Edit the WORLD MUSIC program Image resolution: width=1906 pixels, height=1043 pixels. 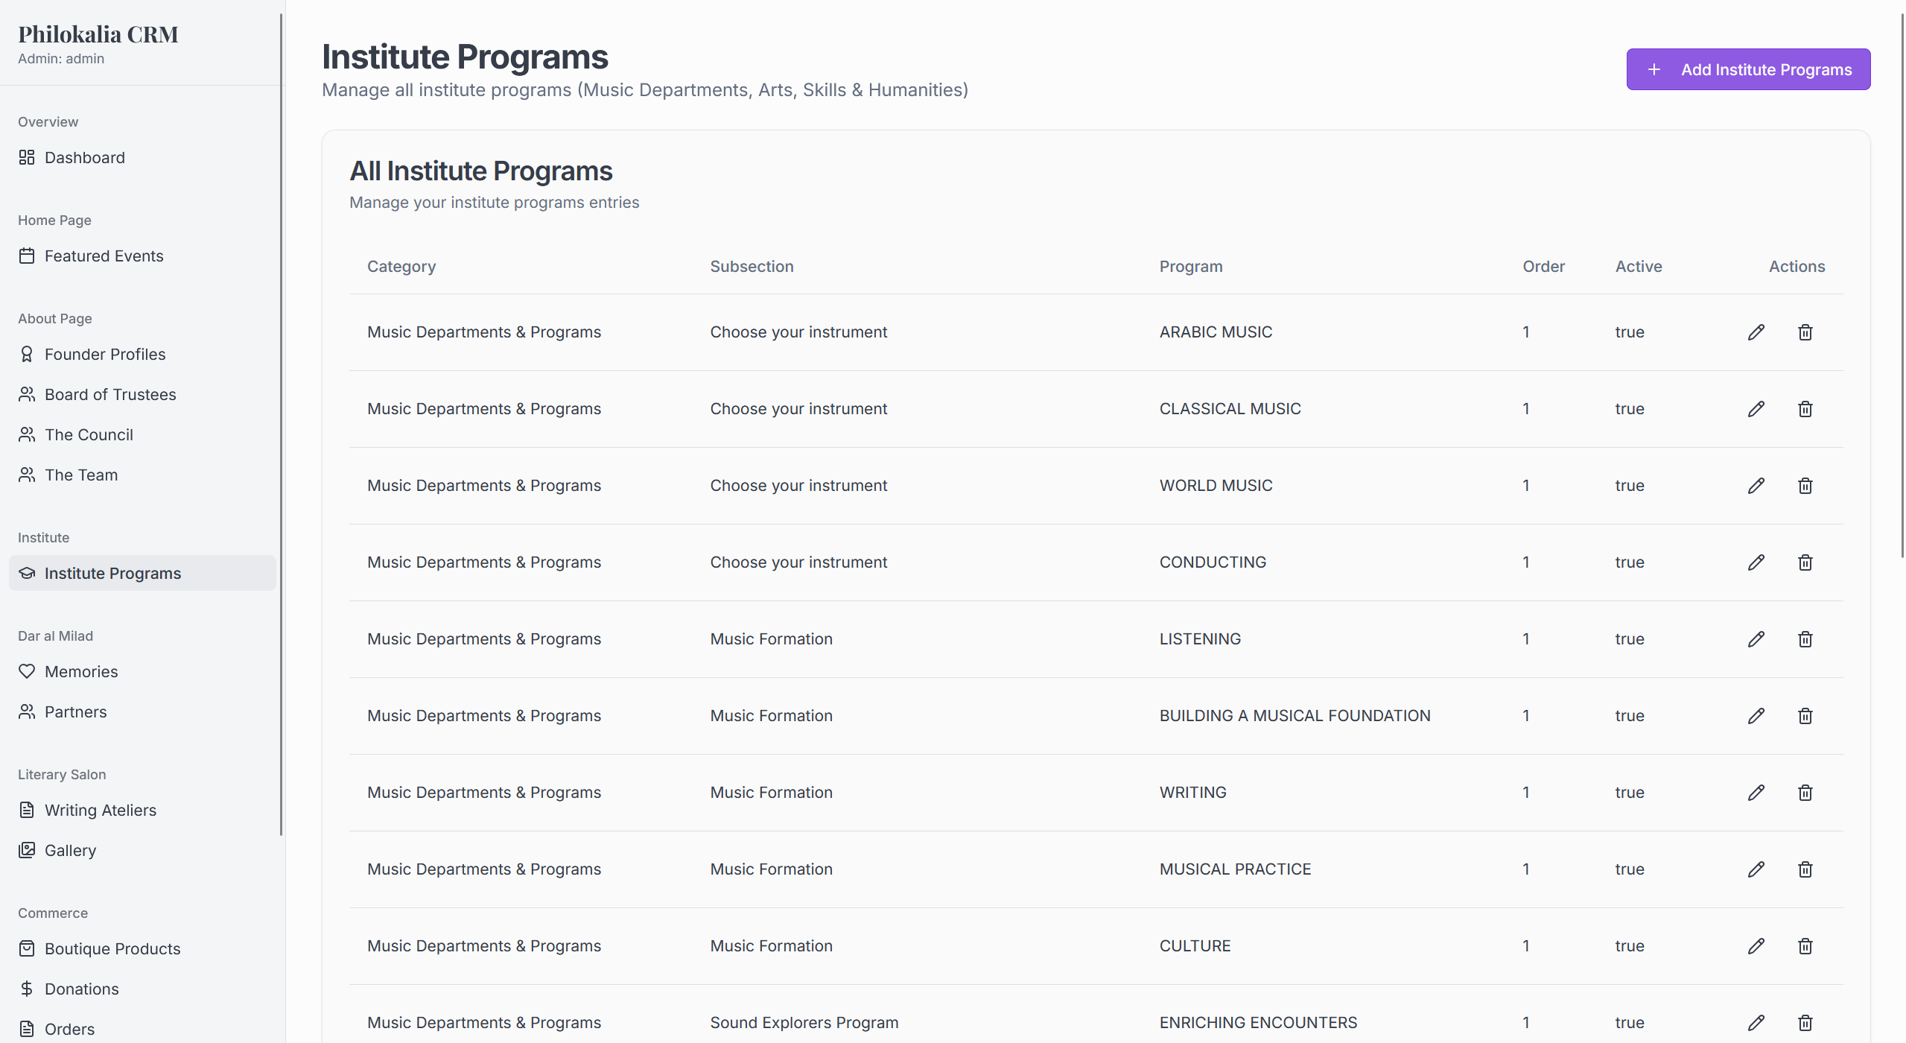click(1756, 485)
